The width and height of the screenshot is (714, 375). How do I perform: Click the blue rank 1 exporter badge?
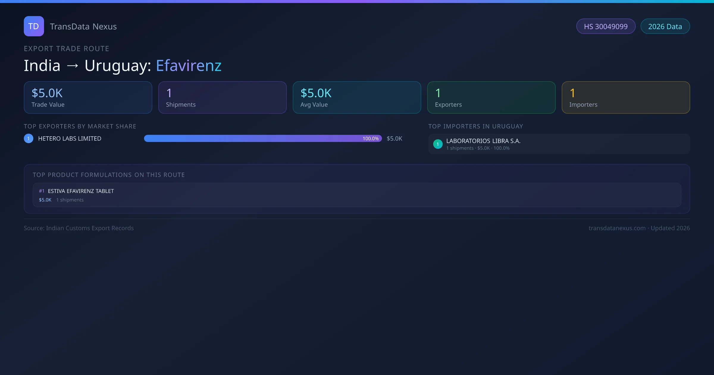click(x=29, y=138)
